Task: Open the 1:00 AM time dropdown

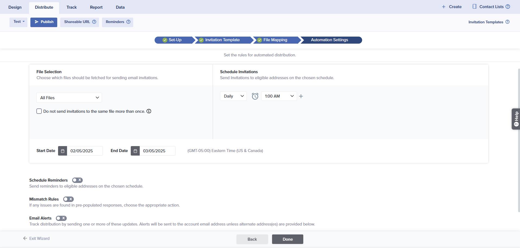Action: point(279,96)
